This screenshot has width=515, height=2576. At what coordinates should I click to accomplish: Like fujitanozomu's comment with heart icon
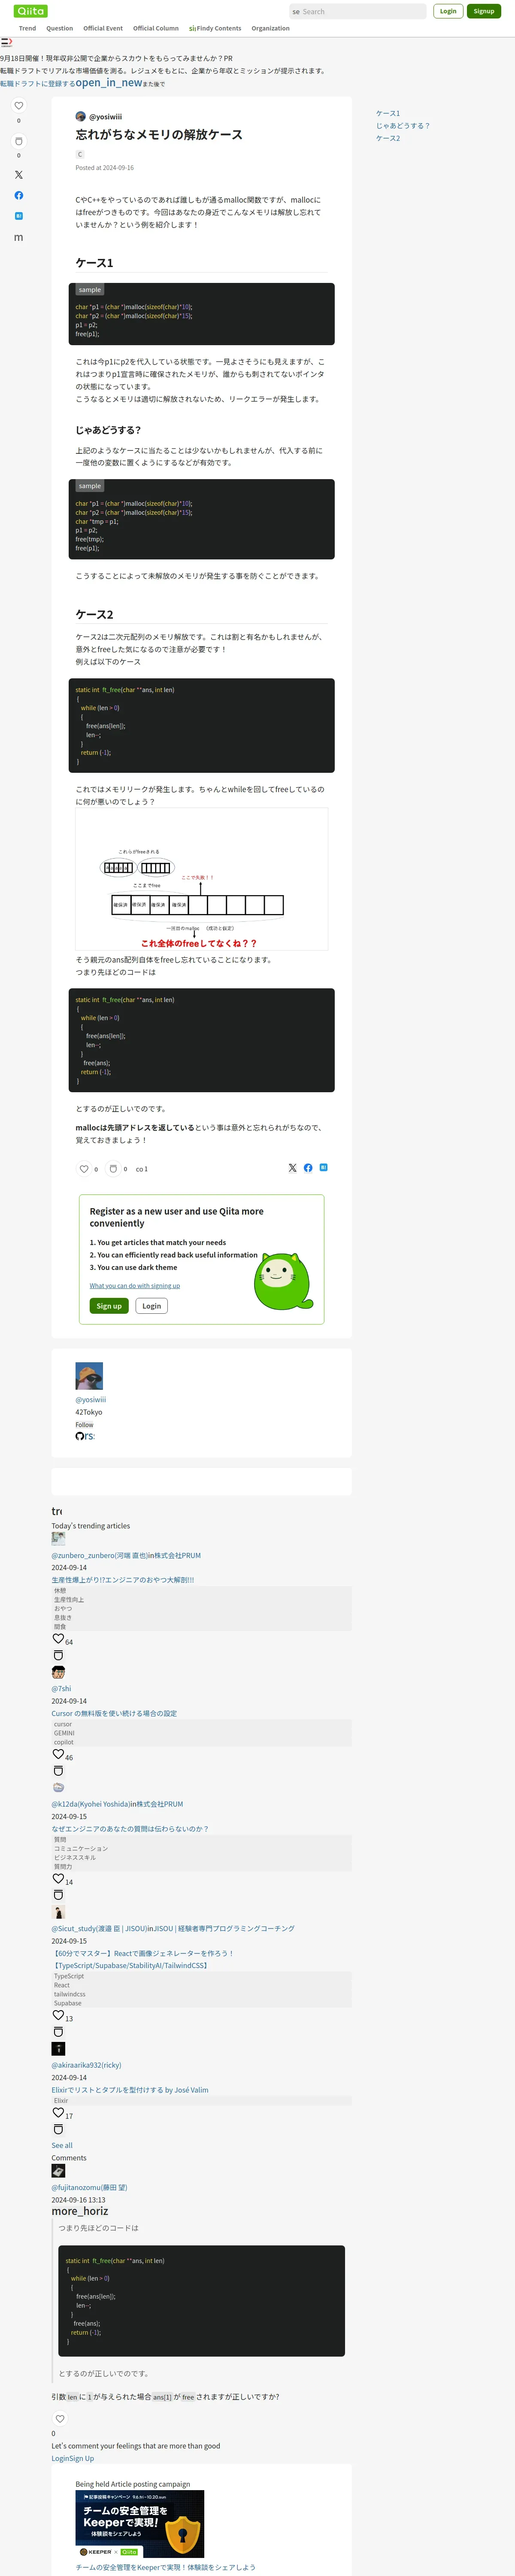point(60,2419)
